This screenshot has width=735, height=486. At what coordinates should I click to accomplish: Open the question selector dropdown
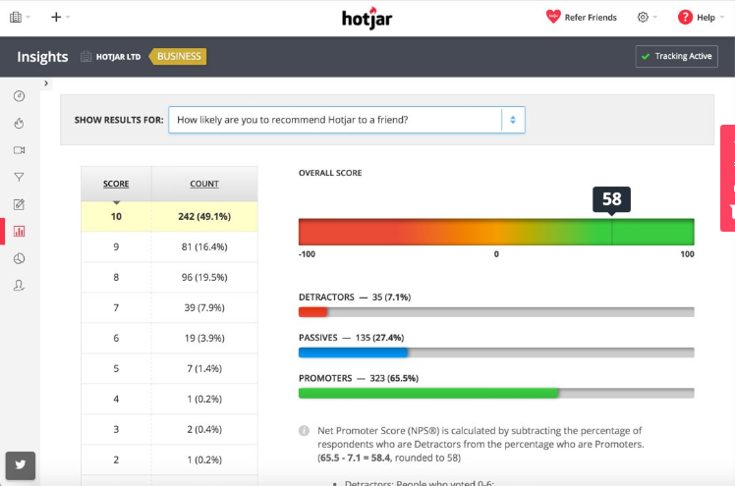[x=347, y=120]
